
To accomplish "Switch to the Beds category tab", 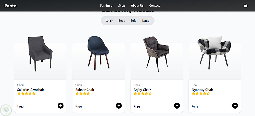I will (x=122, y=21).
